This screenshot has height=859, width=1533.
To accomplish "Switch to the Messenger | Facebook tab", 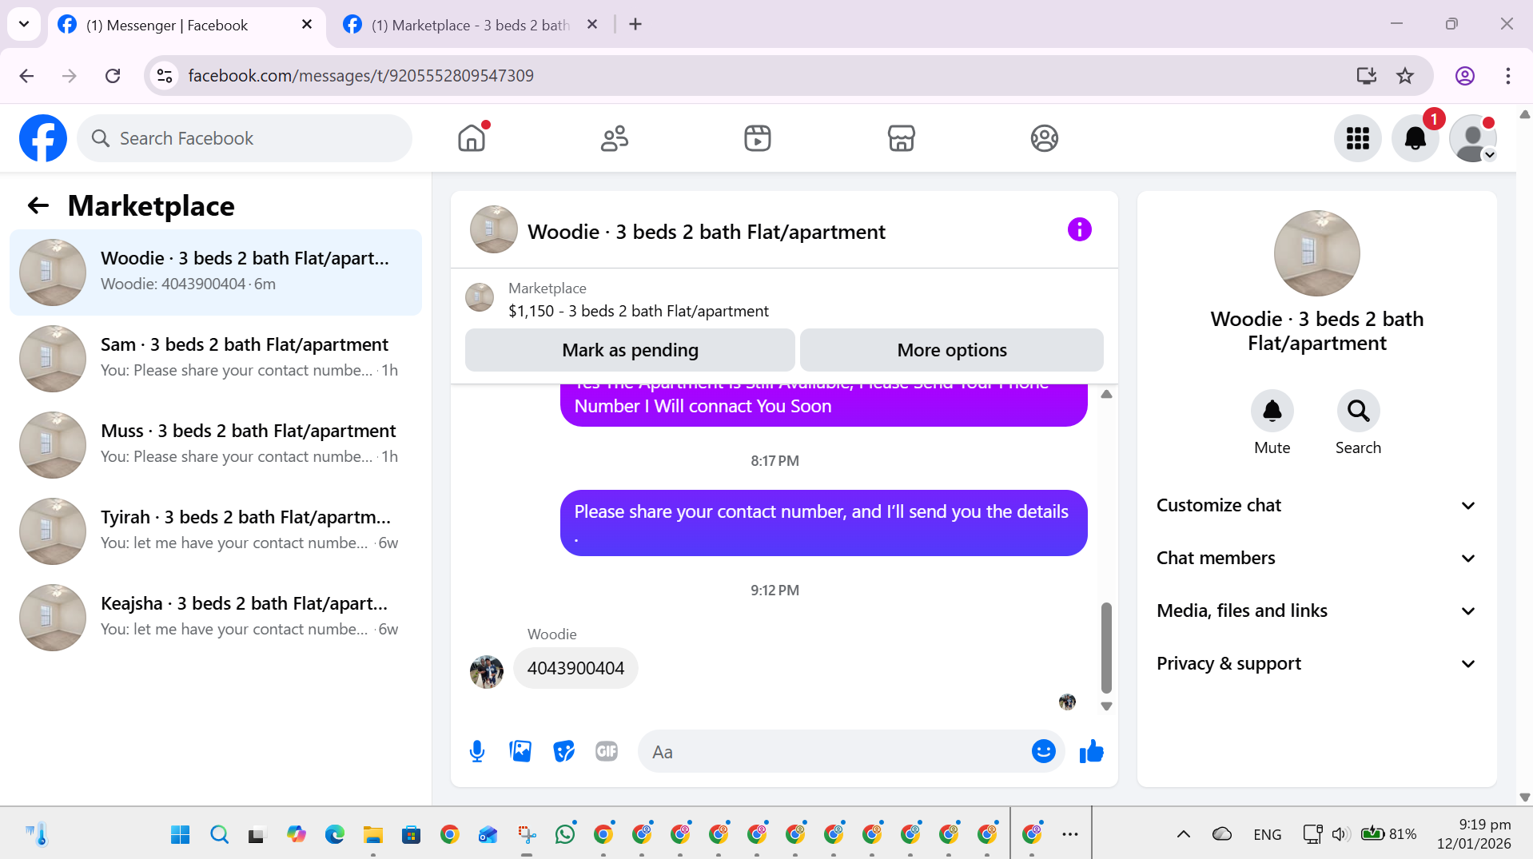I will point(166,25).
